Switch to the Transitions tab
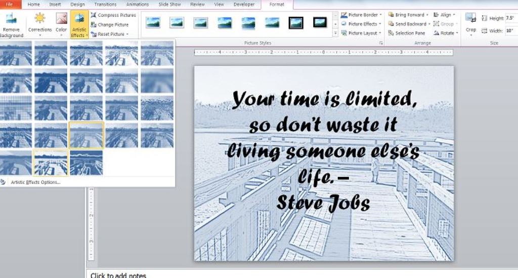 pos(105,4)
